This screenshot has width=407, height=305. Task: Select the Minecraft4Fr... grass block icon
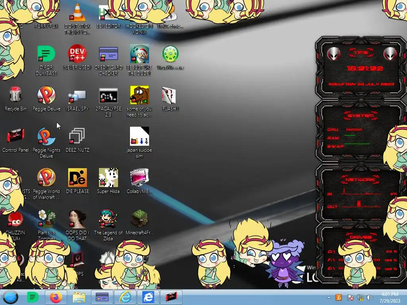[140, 219]
